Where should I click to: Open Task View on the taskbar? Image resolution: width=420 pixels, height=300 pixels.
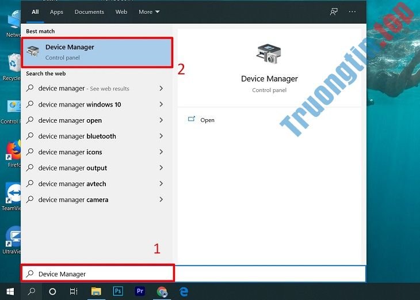click(x=74, y=291)
